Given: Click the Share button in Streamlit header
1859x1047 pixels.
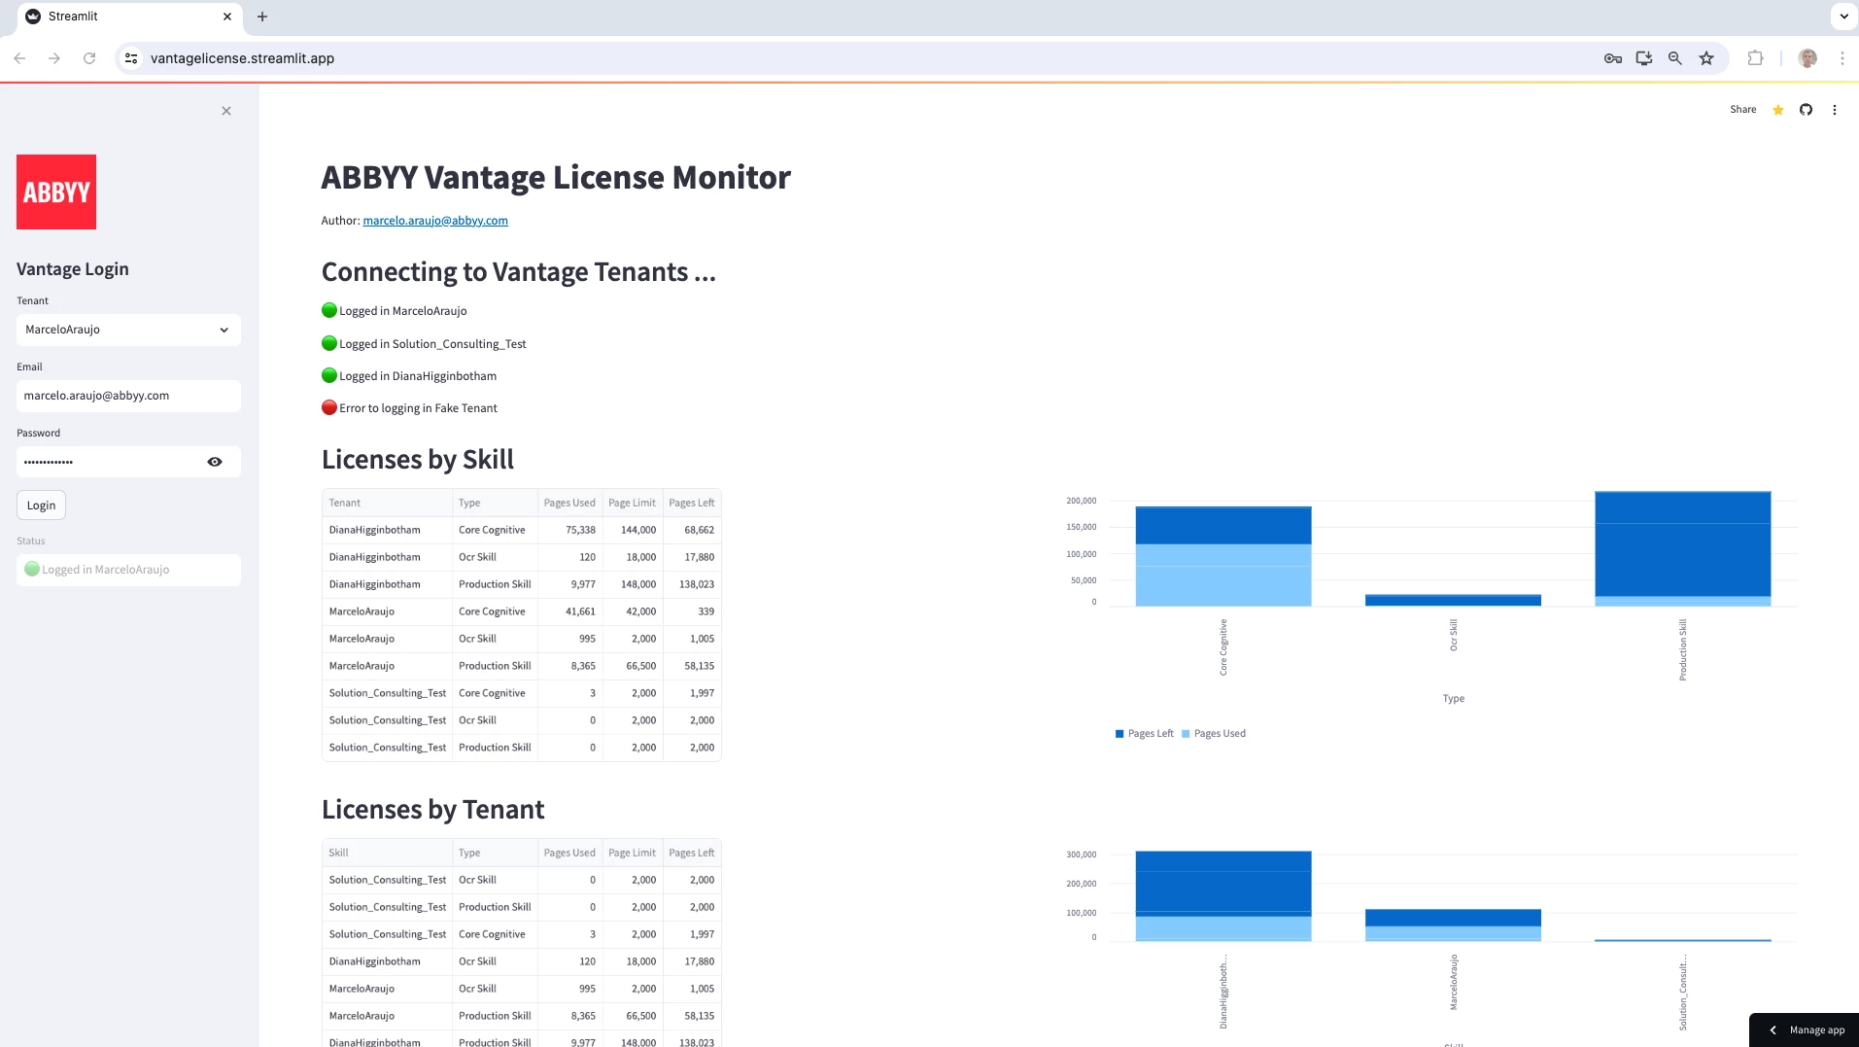Looking at the screenshot, I should (1743, 110).
